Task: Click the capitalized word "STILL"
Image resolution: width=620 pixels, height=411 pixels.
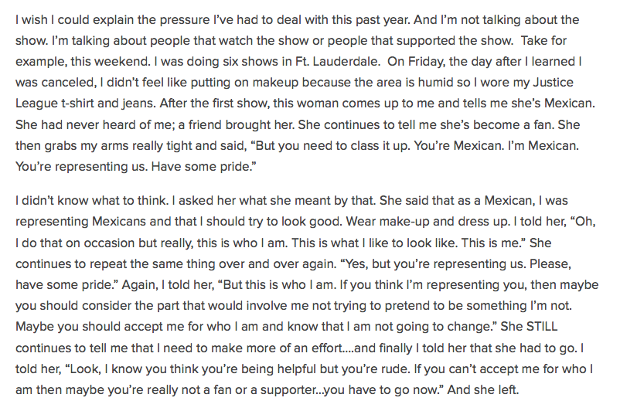Action: click(542, 327)
